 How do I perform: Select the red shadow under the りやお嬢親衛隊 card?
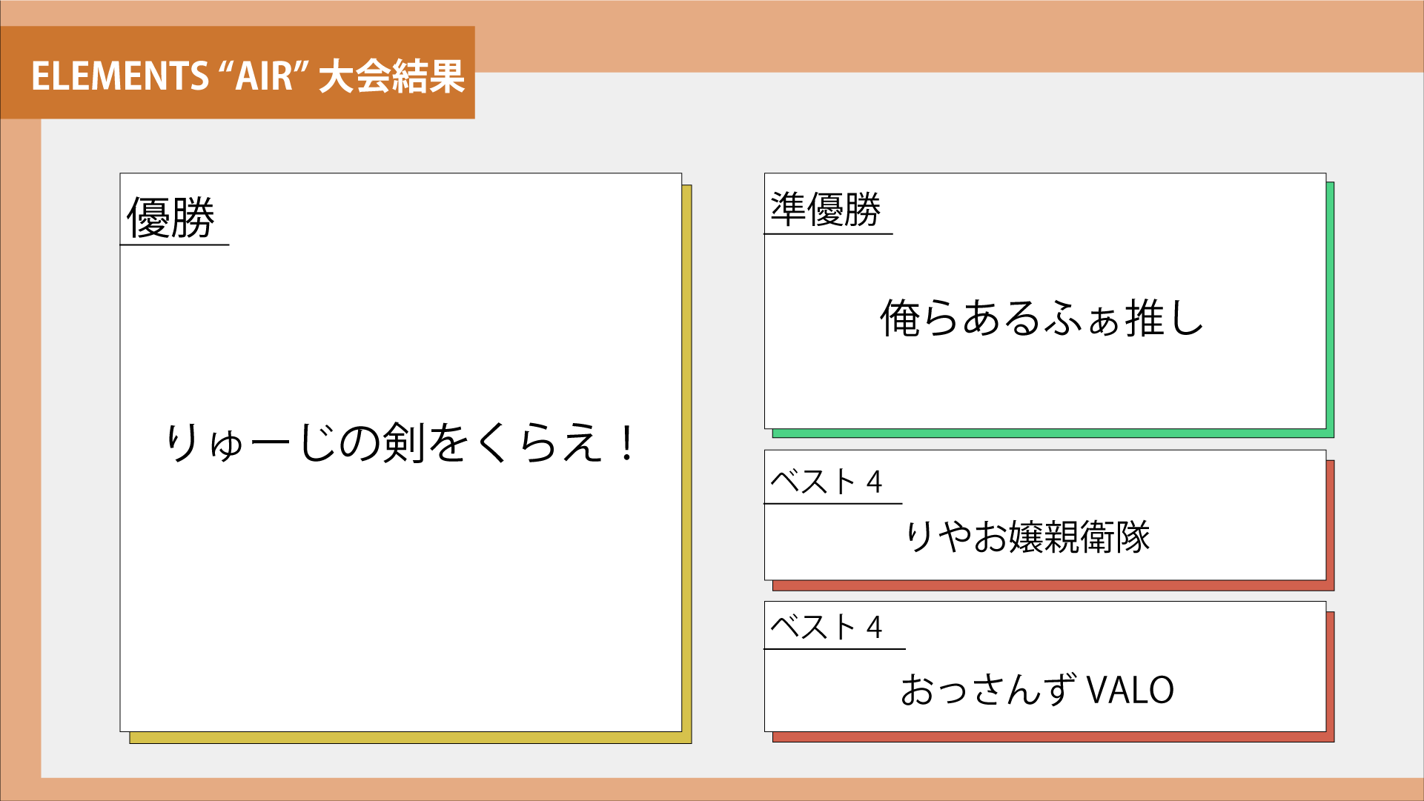click(1053, 585)
